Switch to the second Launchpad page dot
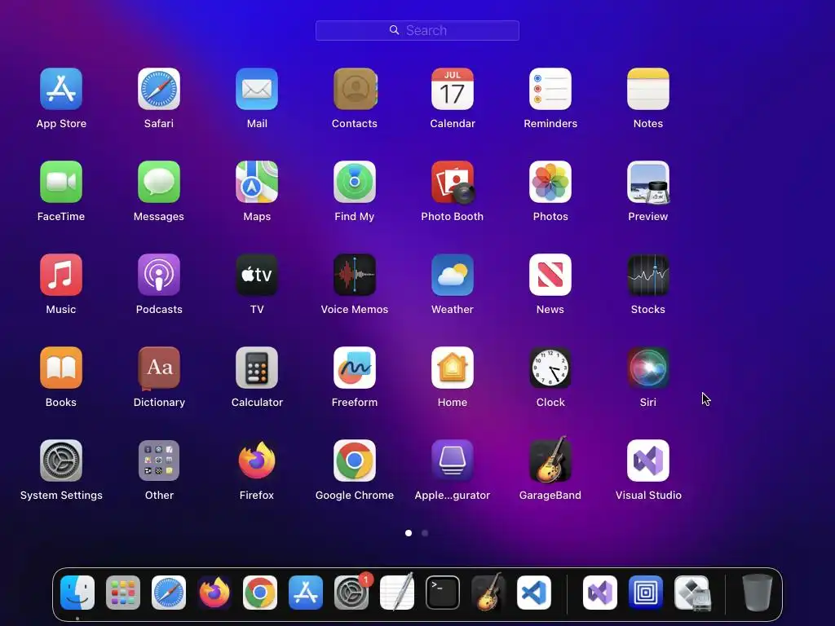The width and height of the screenshot is (835, 626). tap(425, 533)
